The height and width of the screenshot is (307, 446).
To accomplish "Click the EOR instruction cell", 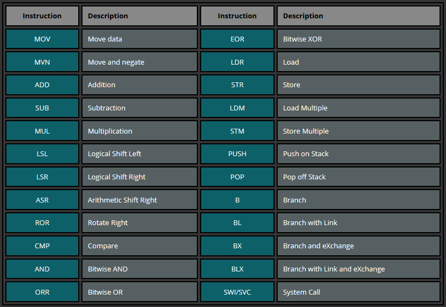I will pyautogui.click(x=237, y=39).
